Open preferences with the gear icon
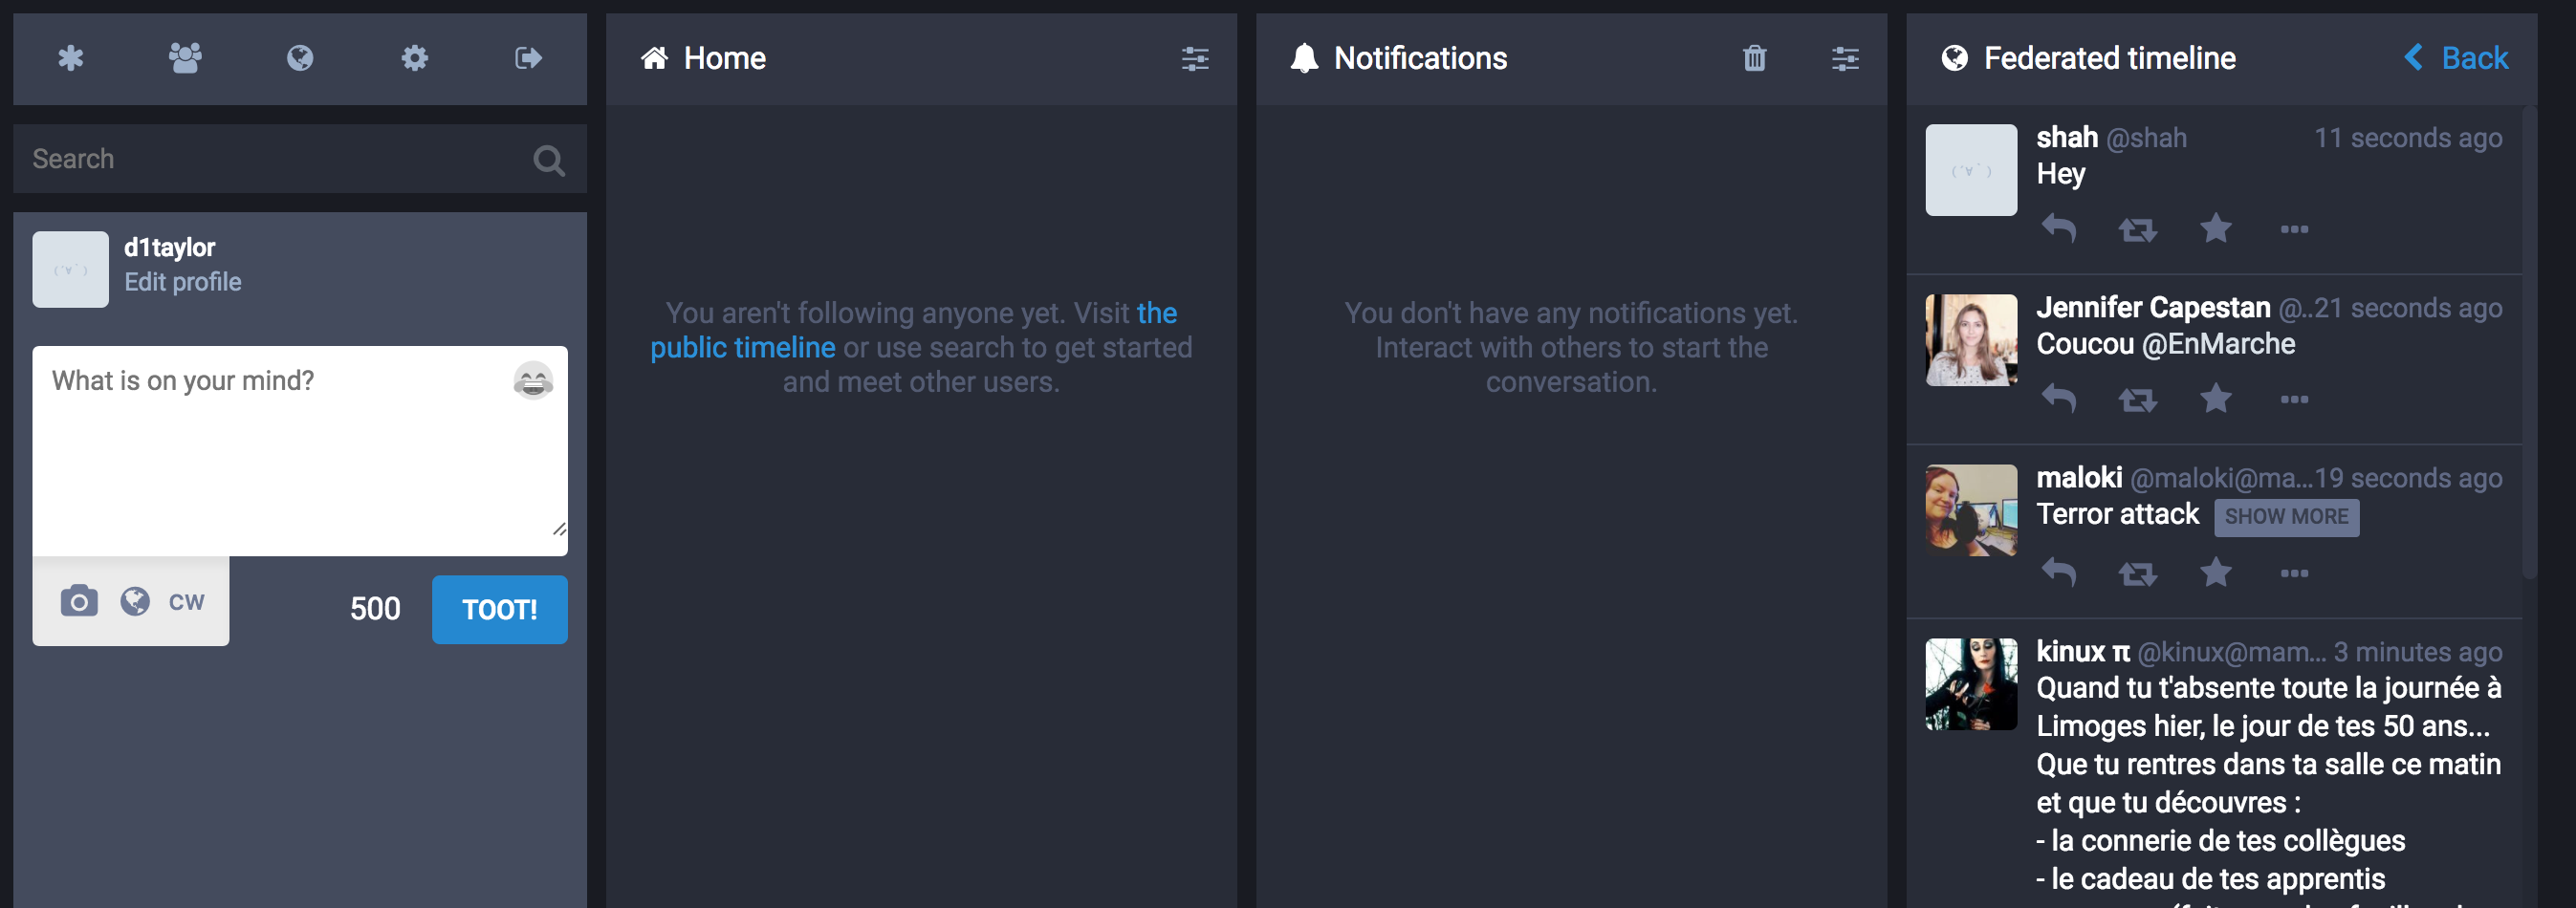Screen dimensions: 2576x908 (x=414, y=59)
